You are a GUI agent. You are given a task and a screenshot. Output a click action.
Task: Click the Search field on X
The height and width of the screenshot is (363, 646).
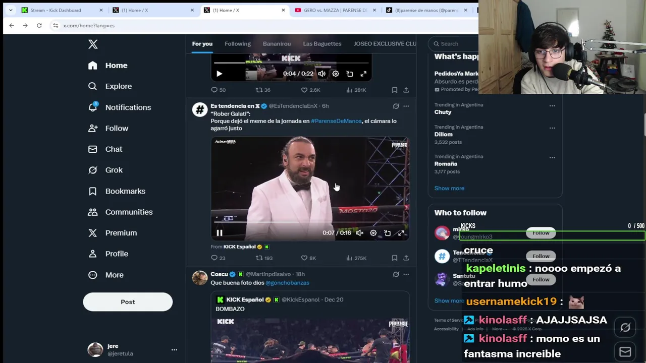[x=454, y=44]
